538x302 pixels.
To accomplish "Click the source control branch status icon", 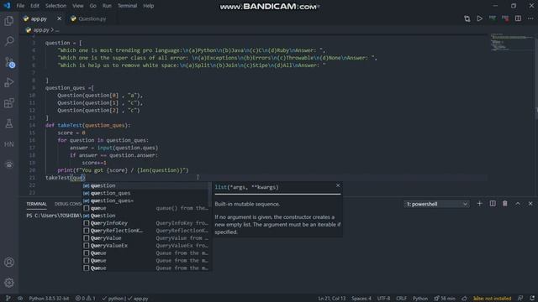I will coord(8,299).
